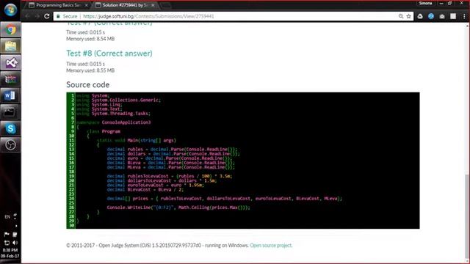
Task: Click the 'static void Main' line
Action: pos(137,140)
